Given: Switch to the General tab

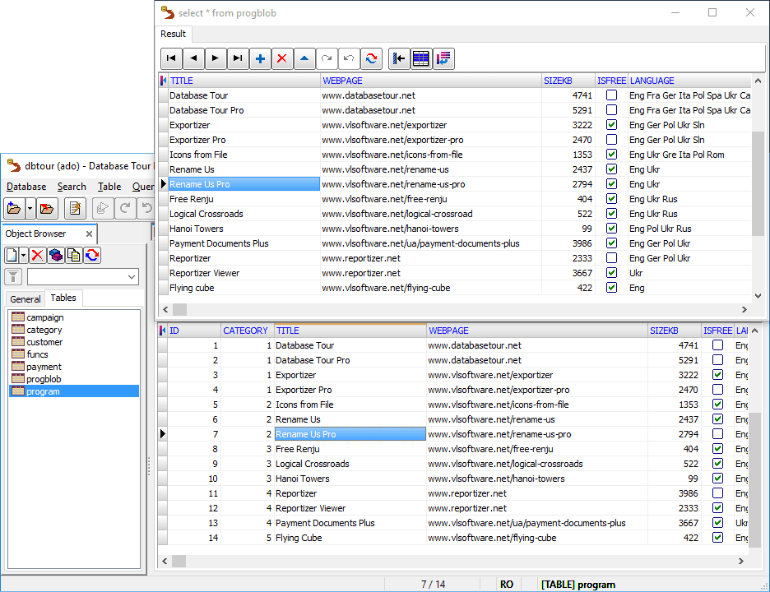Looking at the screenshot, I should click(26, 299).
